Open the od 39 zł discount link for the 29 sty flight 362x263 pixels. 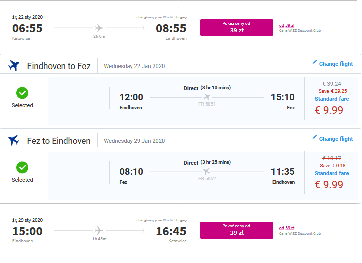(x=287, y=228)
